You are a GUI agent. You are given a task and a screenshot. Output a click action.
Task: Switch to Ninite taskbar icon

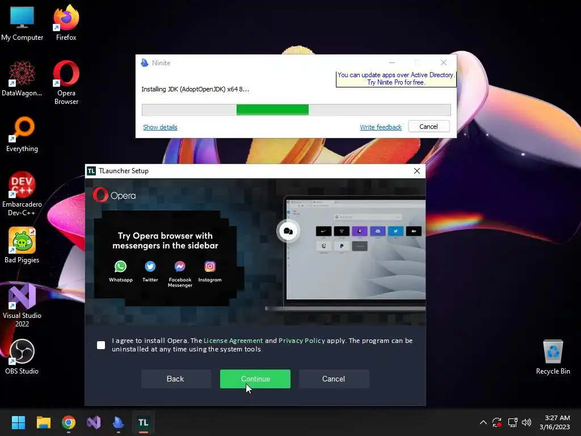(x=118, y=422)
